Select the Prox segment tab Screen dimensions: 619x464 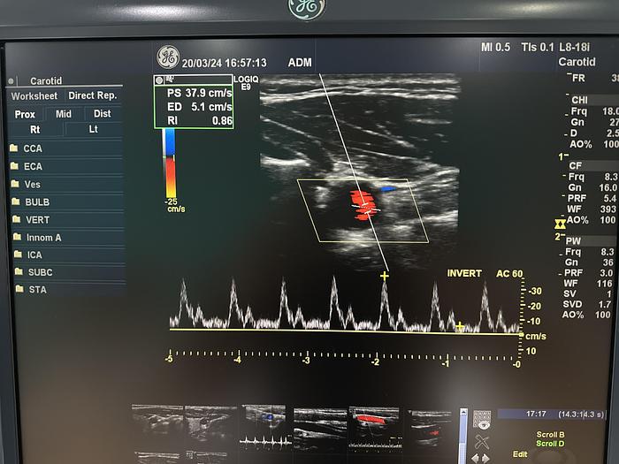(x=25, y=114)
